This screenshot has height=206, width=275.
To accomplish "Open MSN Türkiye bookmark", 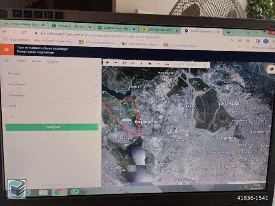I will [x=140, y=44].
